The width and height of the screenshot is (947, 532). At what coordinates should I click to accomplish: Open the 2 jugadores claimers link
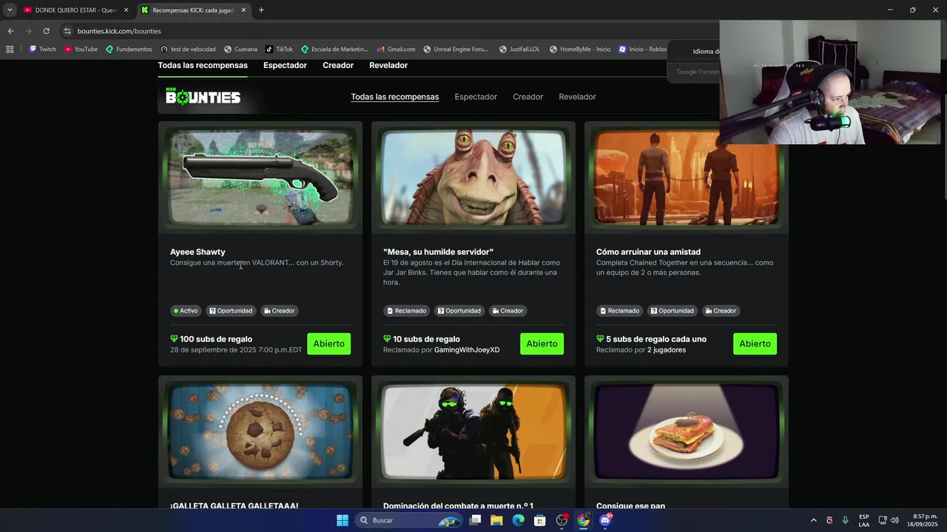(667, 349)
